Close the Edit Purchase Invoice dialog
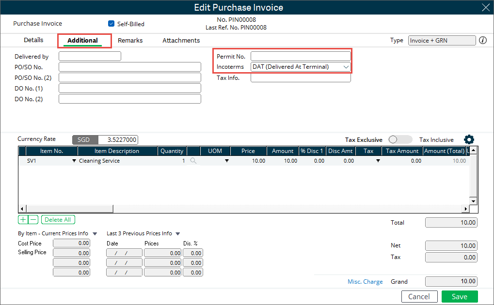494x305 pixels. pyautogui.click(x=485, y=7)
